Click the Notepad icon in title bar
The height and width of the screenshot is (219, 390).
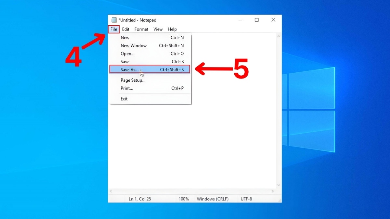114,20
